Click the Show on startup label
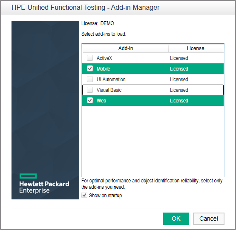This screenshot has height=230, width=236. (x=105, y=196)
